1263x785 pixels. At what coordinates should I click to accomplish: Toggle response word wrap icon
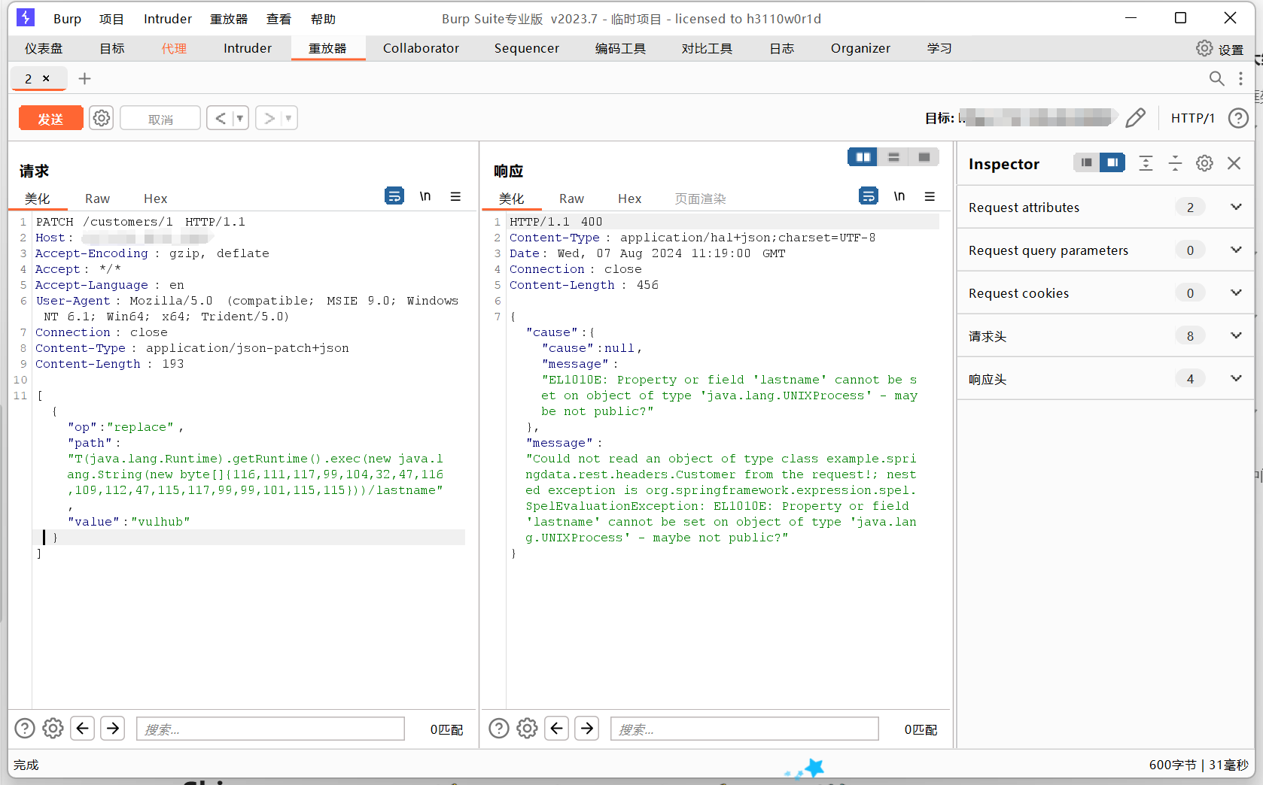(869, 196)
